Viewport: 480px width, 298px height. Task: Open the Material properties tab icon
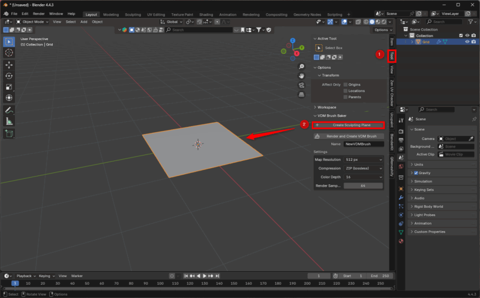(401, 241)
